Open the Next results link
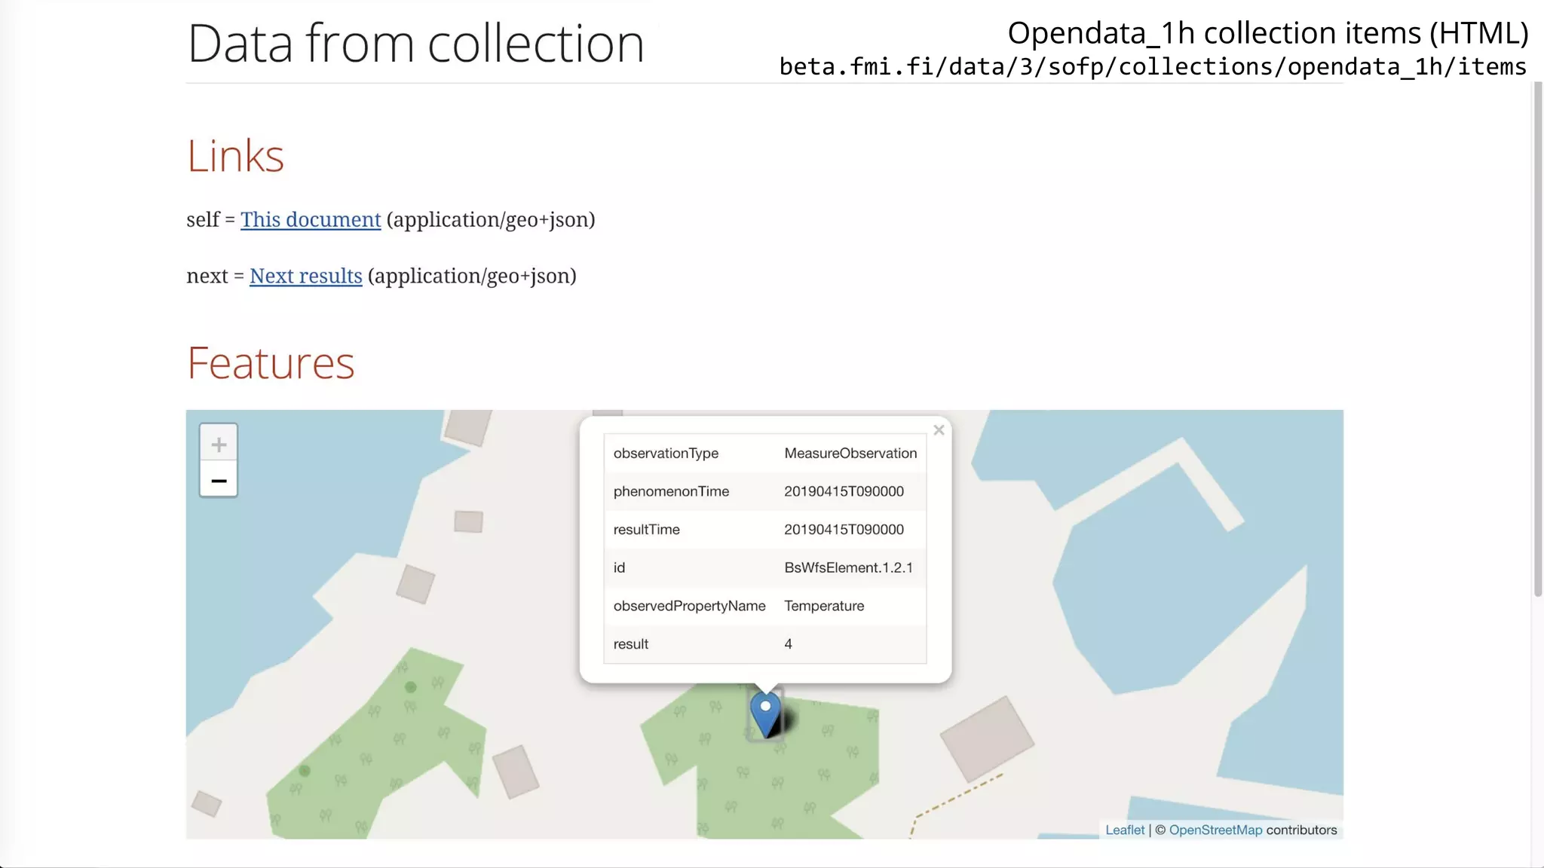 click(305, 277)
